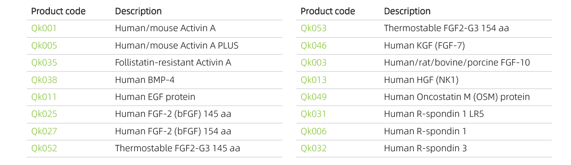
Task: Click the Human R-spondin 3 description
Action: click(x=425, y=148)
